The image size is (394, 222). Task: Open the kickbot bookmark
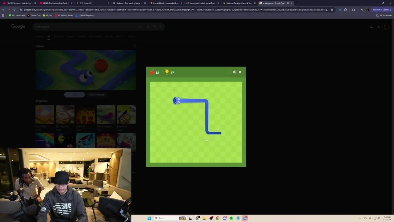tap(48, 15)
